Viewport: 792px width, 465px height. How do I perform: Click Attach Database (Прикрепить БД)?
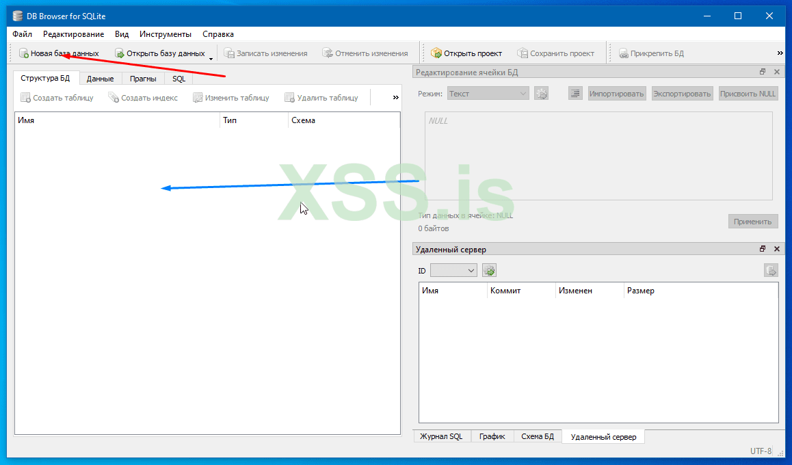tap(651, 53)
